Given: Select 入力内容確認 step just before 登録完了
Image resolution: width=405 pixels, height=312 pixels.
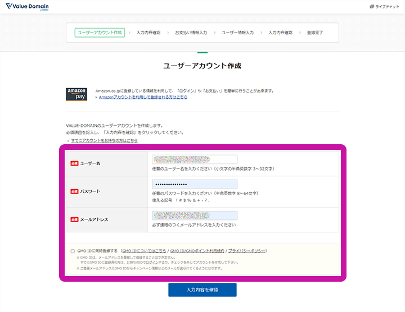Looking at the screenshot, I should coord(280,33).
